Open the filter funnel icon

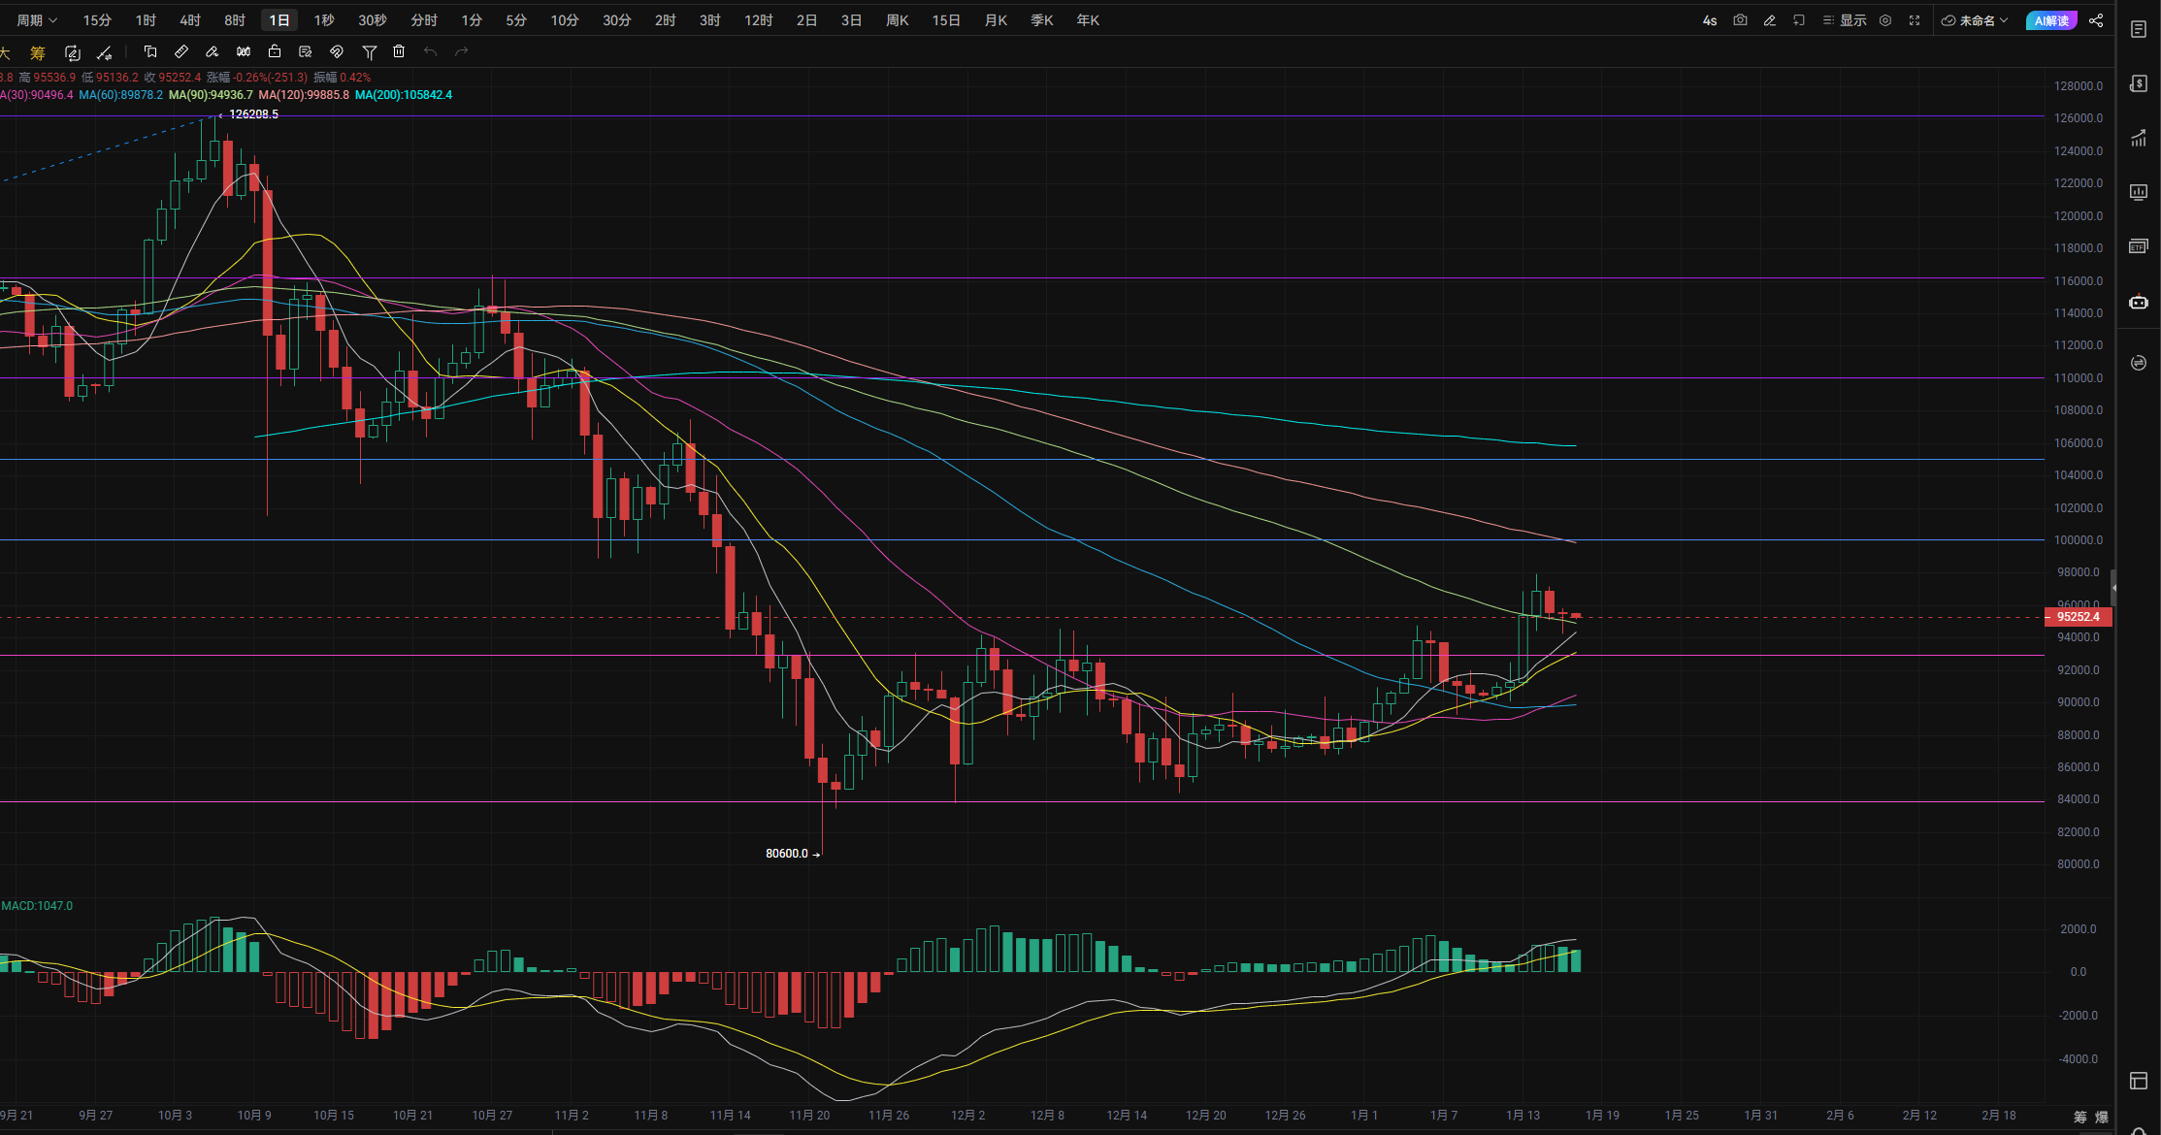pyautogui.click(x=369, y=51)
